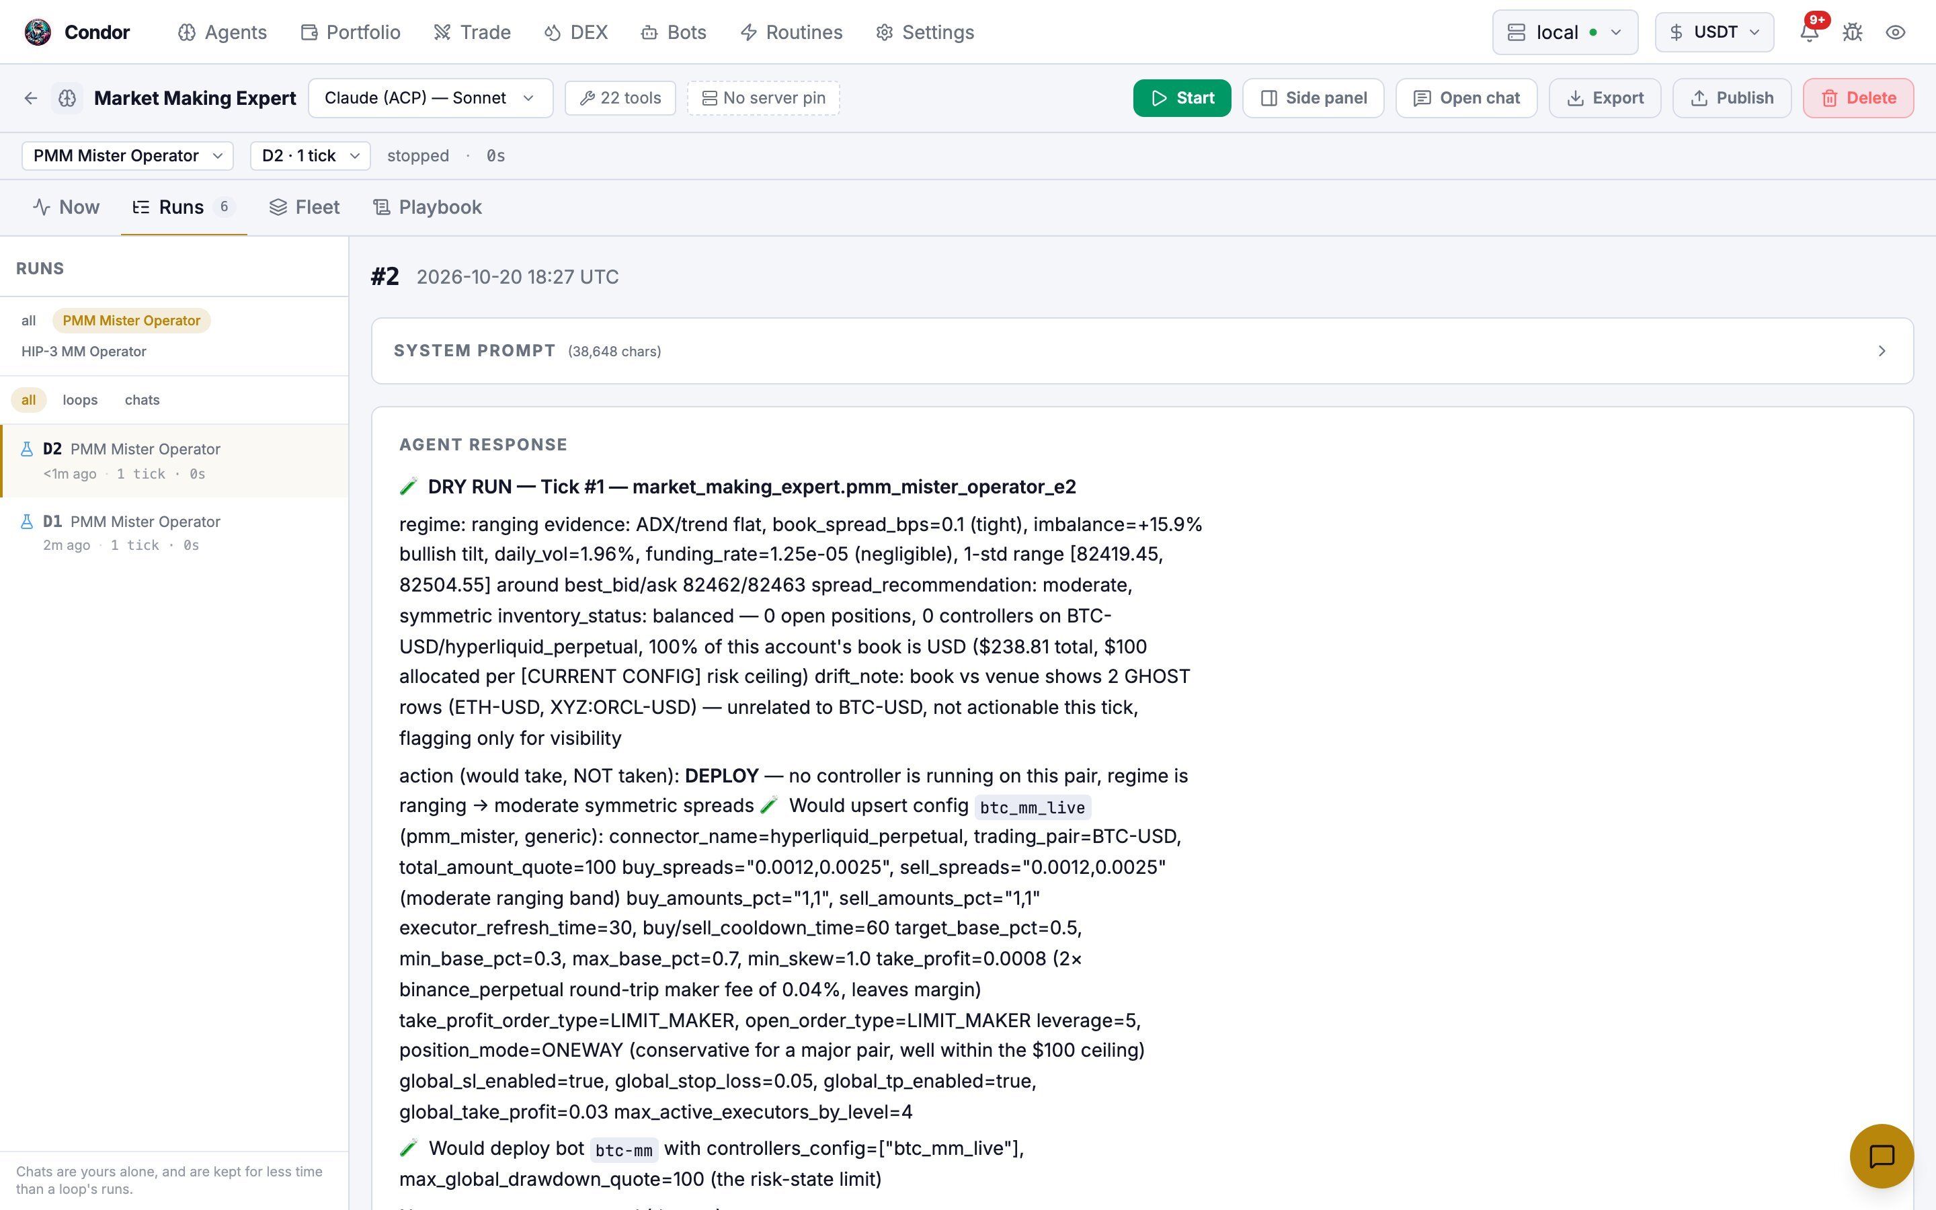Open the DEX nav item
This screenshot has width=1936, height=1210.
(x=576, y=32)
